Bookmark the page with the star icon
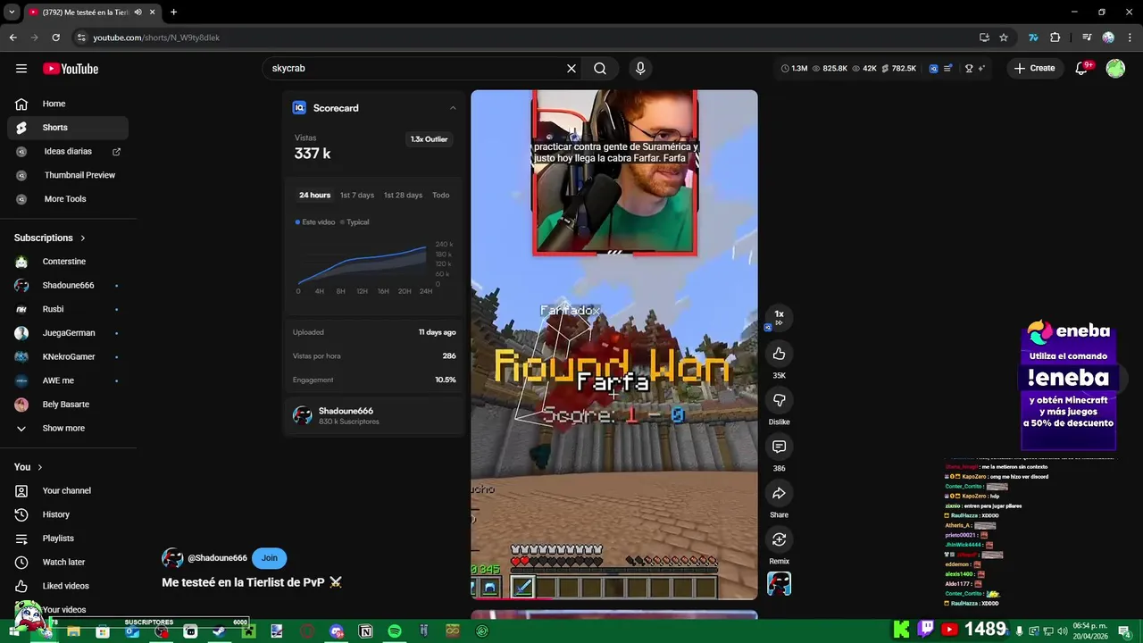This screenshot has width=1143, height=643. point(1004,38)
